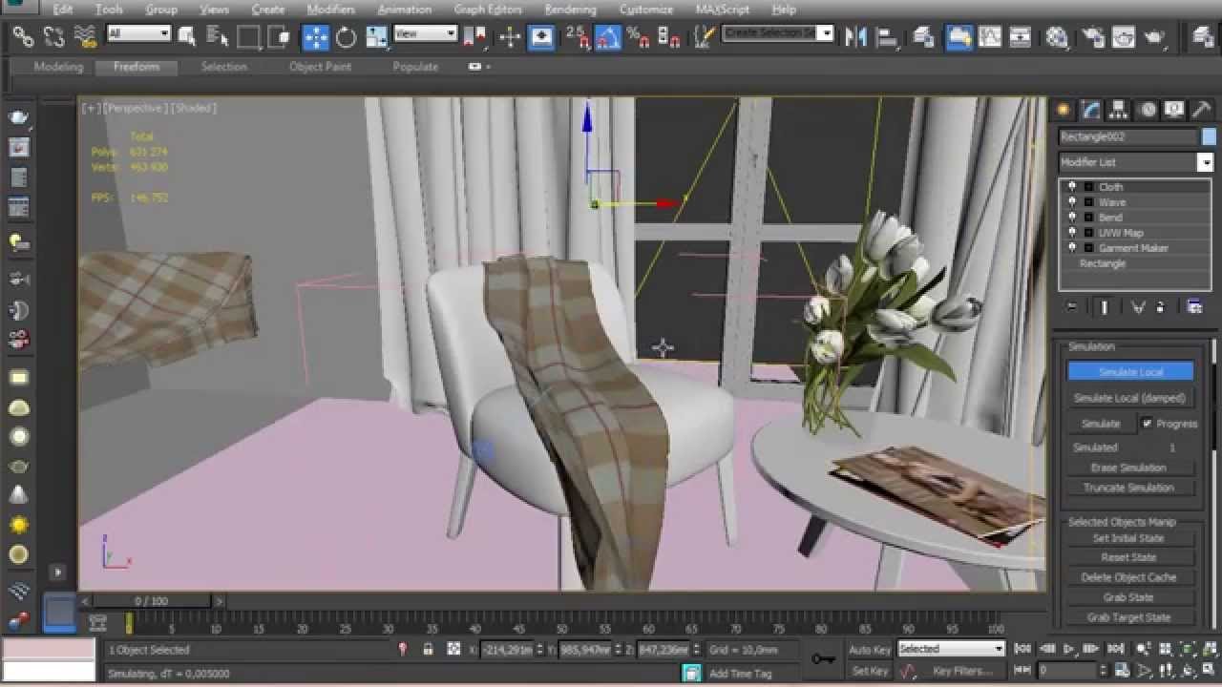Click the Bind to Space Warp icon

coord(85,37)
